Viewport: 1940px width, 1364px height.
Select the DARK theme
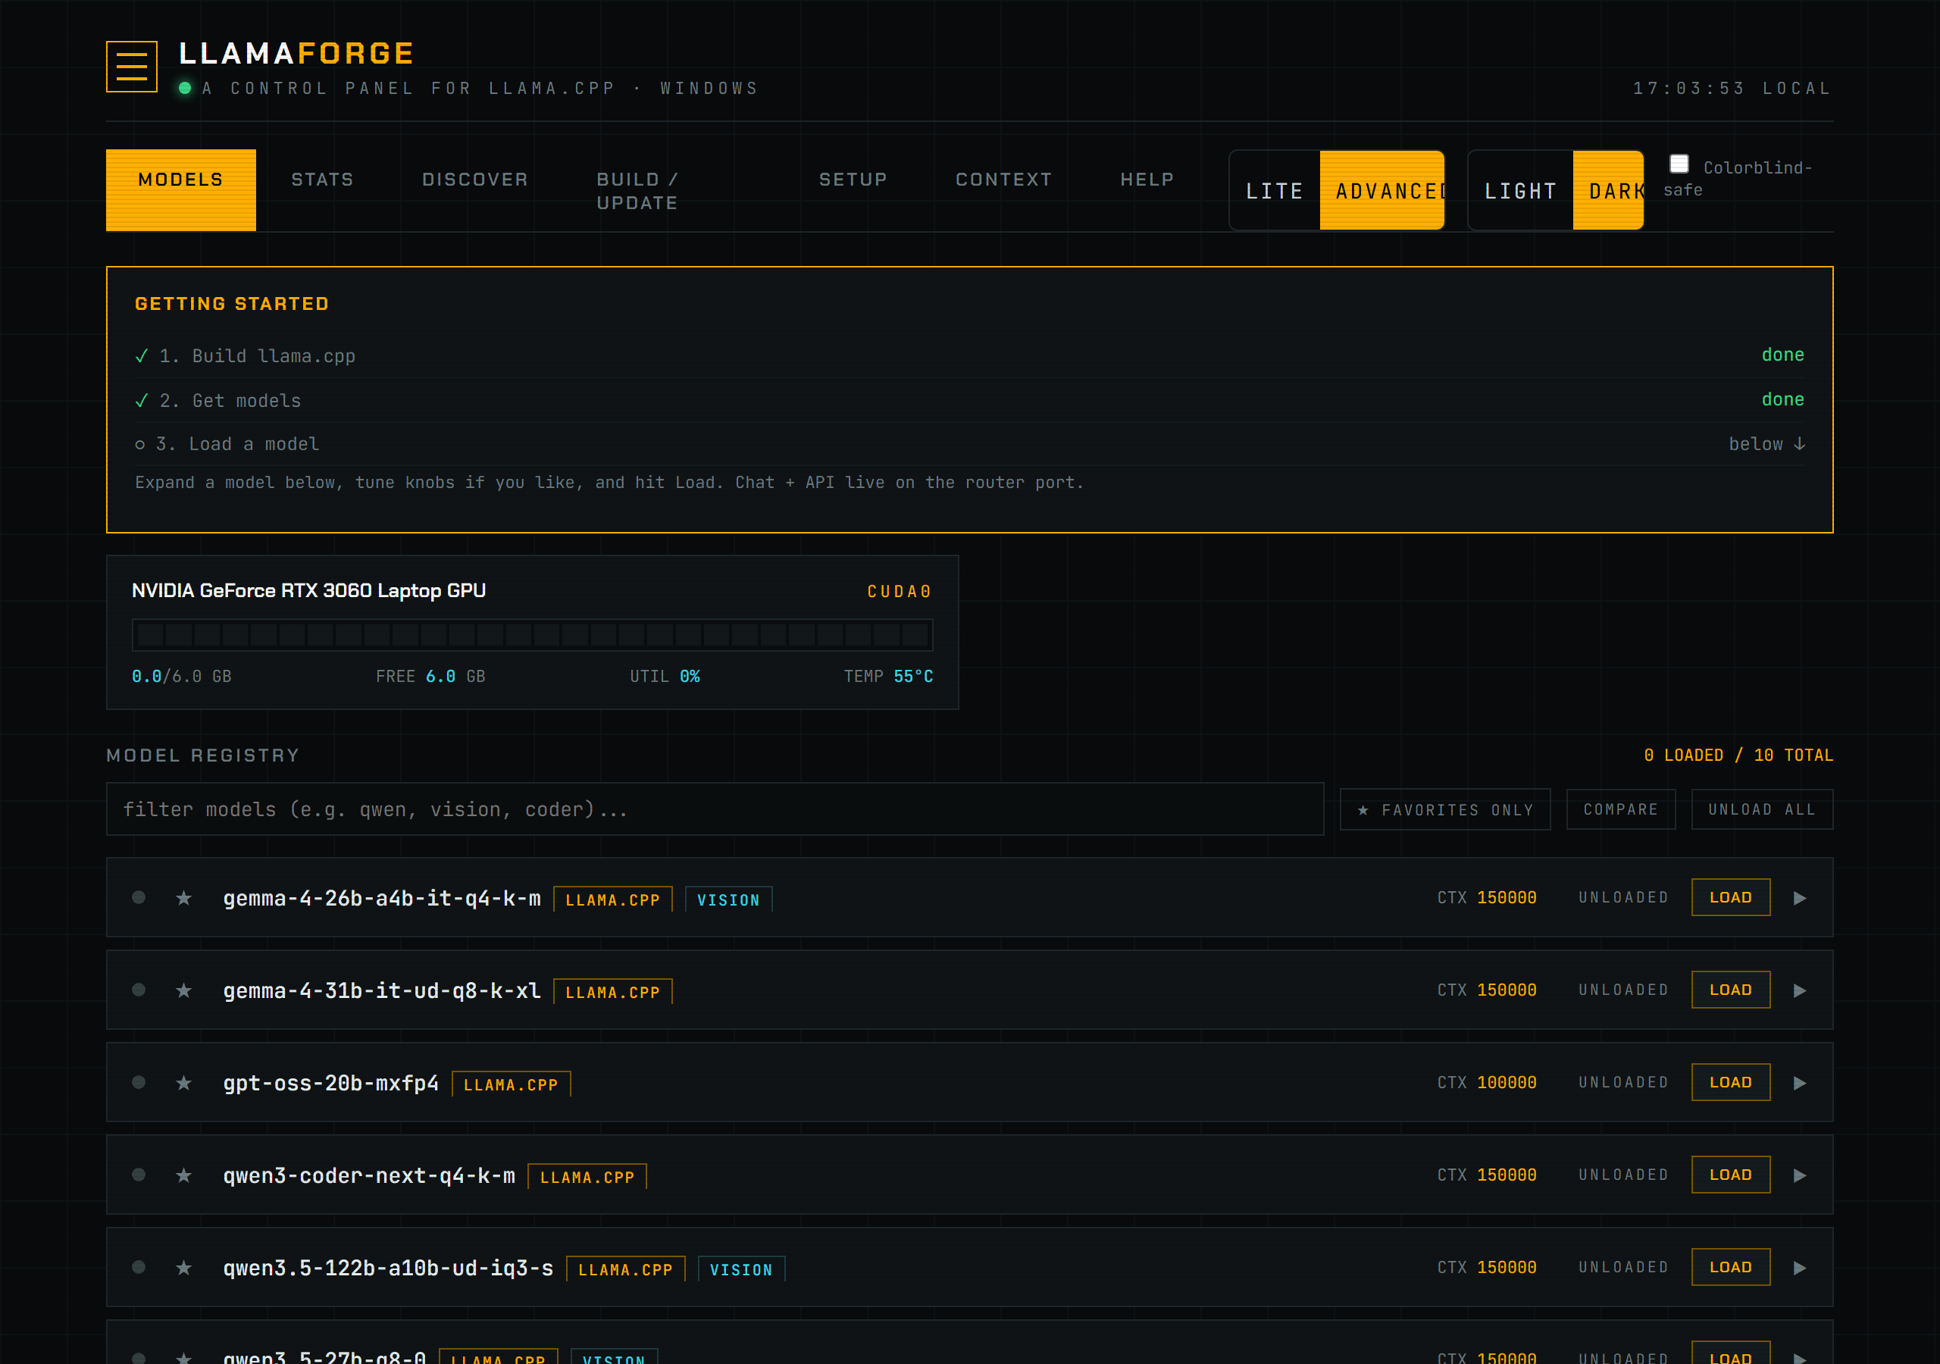pos(1608,191)
